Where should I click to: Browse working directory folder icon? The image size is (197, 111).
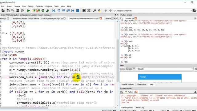tap(195, 10)
